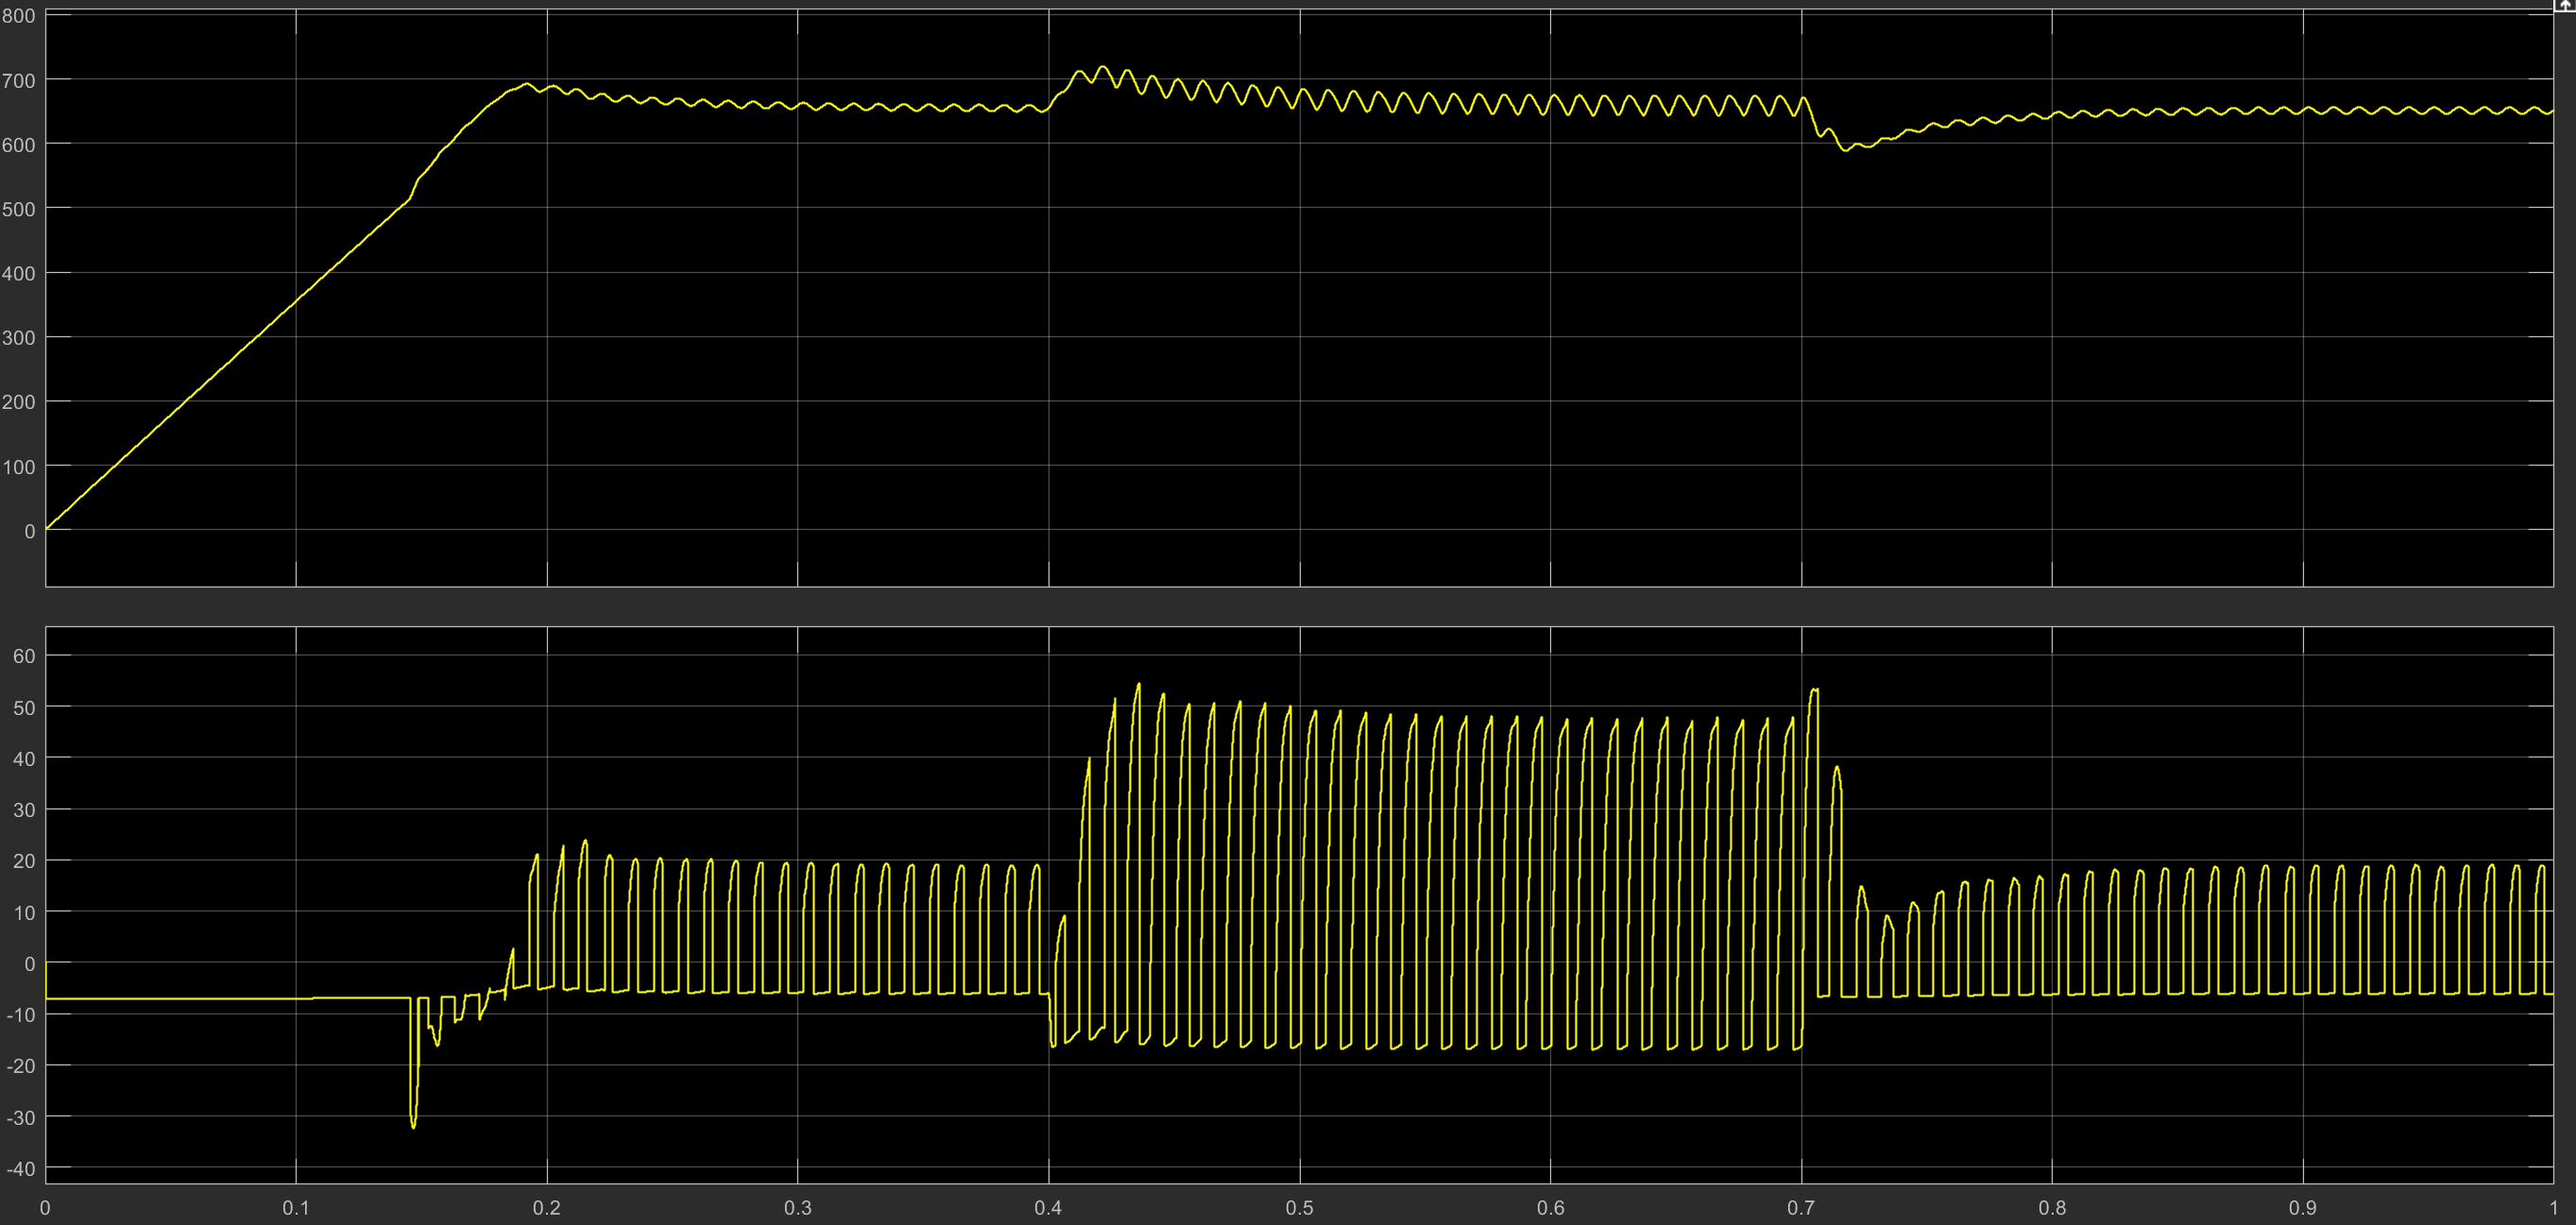Image resolution: width=2576 pixels, height=1225 pixels.
Task: Click the 500 y-axis label of upper plot
Action: [18, 209]
